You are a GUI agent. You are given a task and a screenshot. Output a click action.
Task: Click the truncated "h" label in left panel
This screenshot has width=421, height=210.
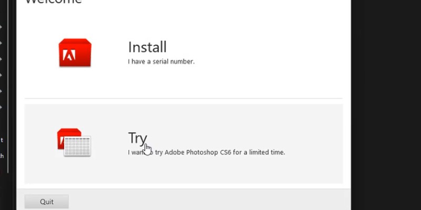click(x=2, y=155)
